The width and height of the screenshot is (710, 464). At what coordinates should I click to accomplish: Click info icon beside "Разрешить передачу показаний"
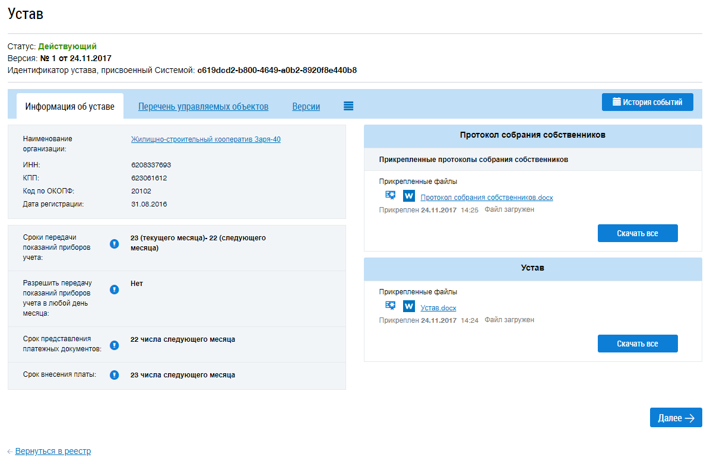click(x=115, y=289)
